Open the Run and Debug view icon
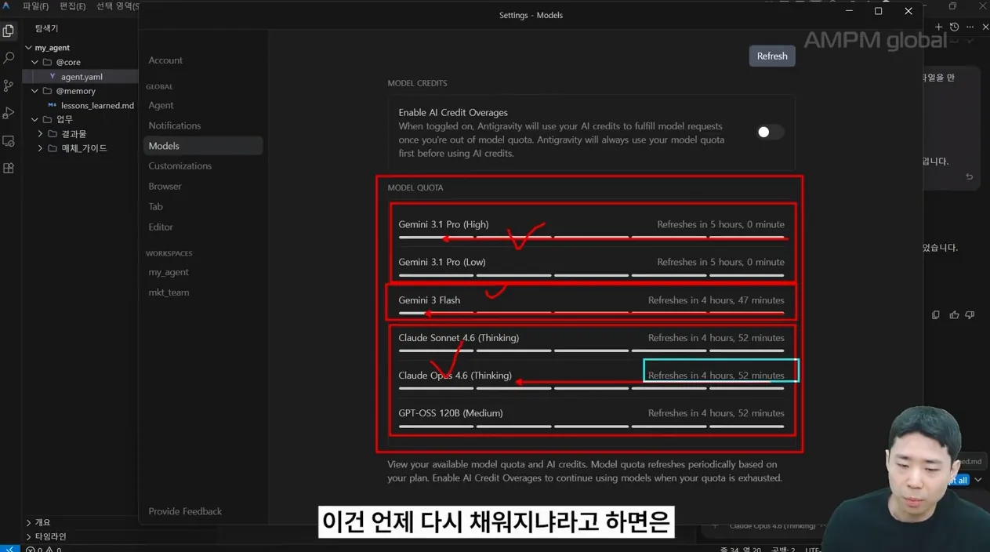The height and width of the screenshot is (552, 990). click(9, 113)
